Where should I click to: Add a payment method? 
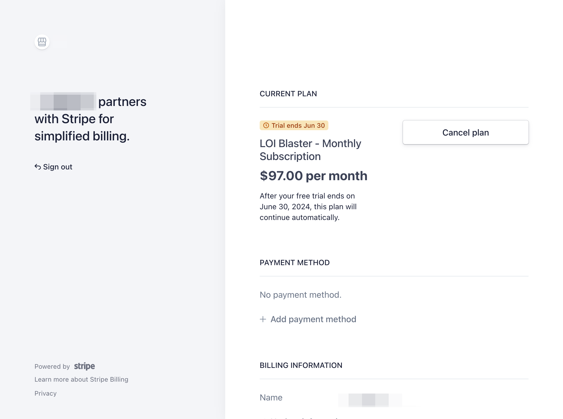[308, 319]
